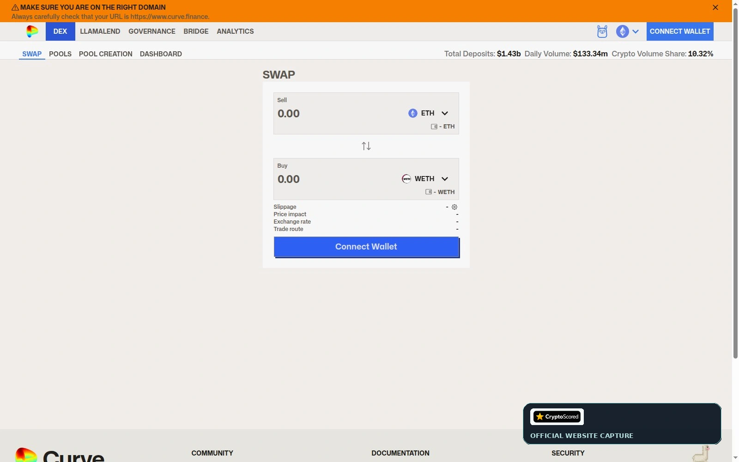Navigate to BRIDGE
This screenshot has width=739, height=462.
196,31
